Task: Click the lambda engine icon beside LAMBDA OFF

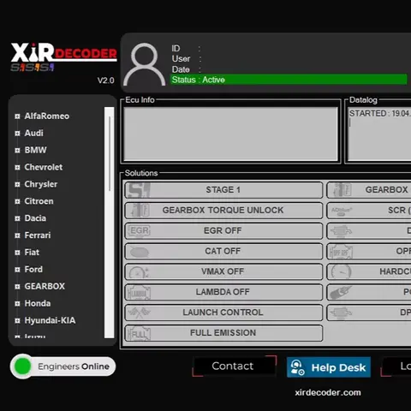Action: click(x=139, y=293)
